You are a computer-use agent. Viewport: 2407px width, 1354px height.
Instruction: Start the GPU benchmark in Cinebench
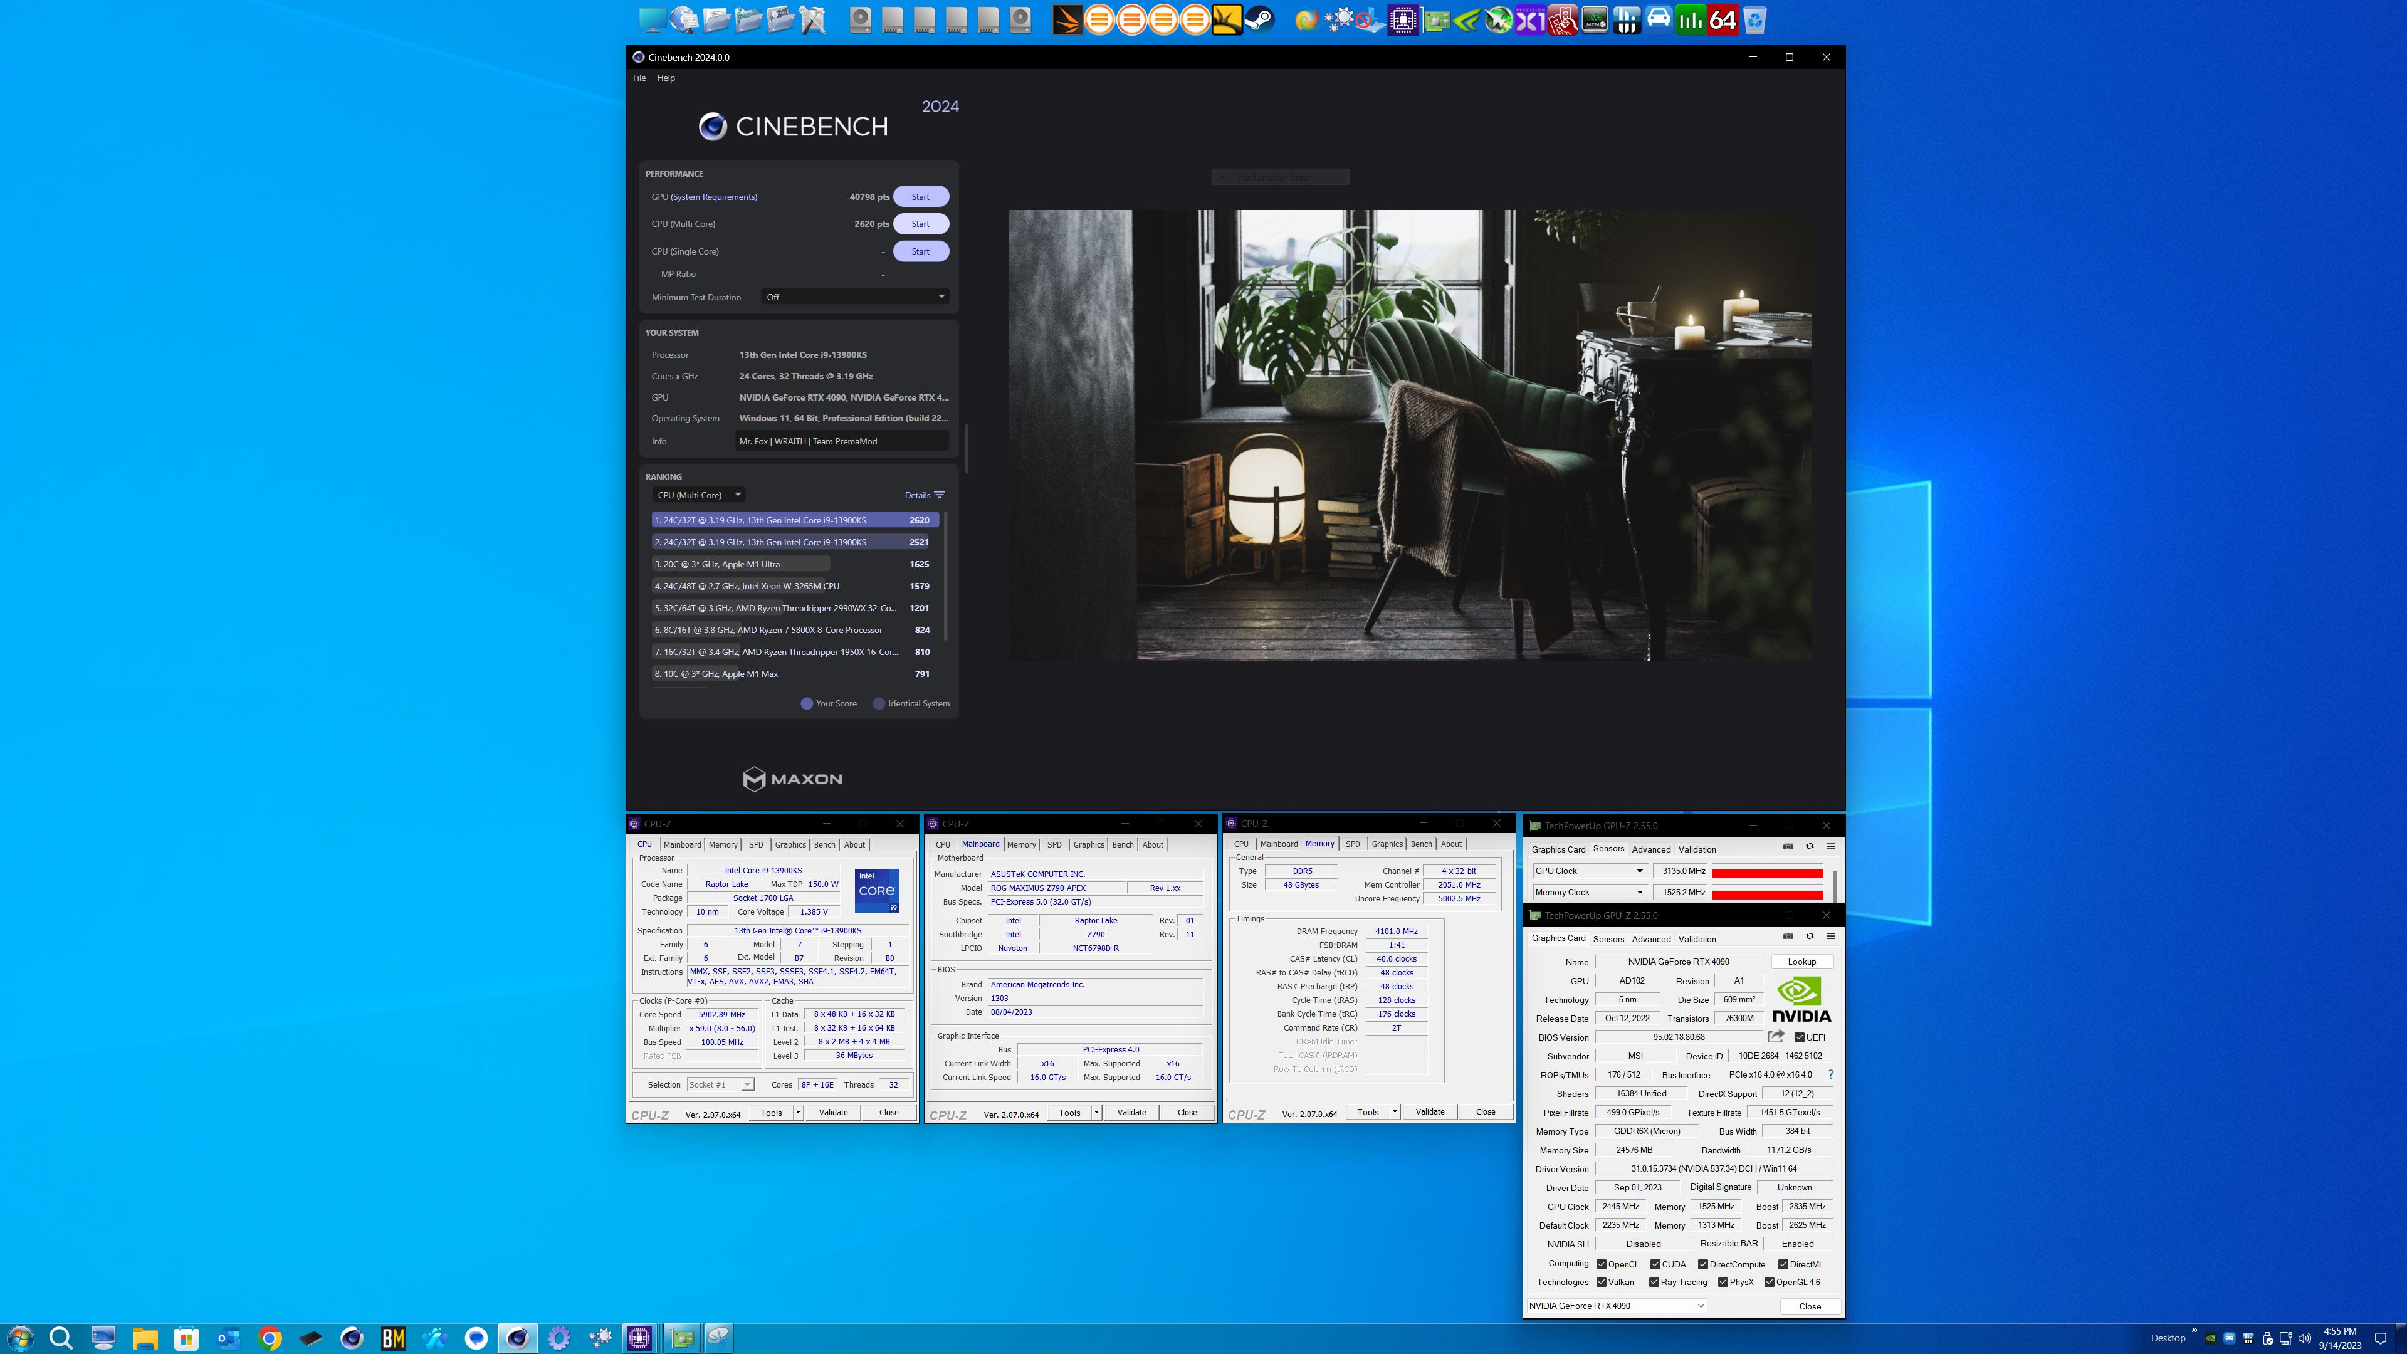(x=920, y=196)
